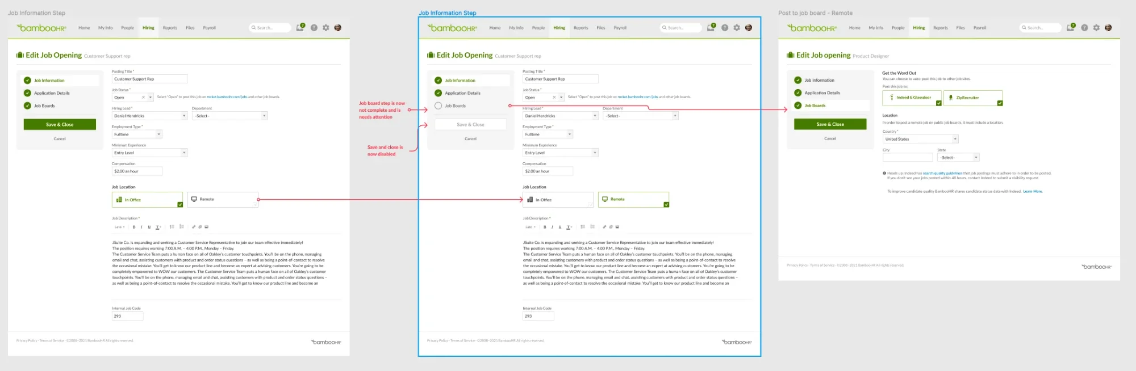Click Italic icon in left frame editor
This screenshot has height=371, width=1136.
[141, 227]
